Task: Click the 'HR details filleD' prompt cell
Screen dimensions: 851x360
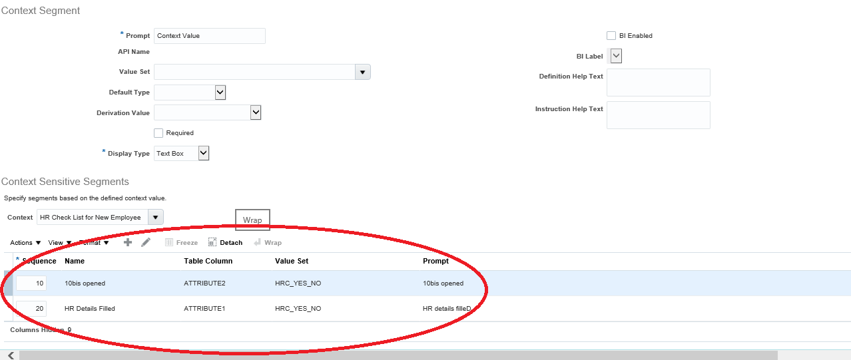Action: pyautogui.click(x=447, y=309)
